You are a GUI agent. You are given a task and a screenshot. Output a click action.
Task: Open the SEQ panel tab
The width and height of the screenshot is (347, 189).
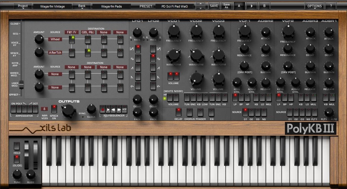(x=15, y=34)
